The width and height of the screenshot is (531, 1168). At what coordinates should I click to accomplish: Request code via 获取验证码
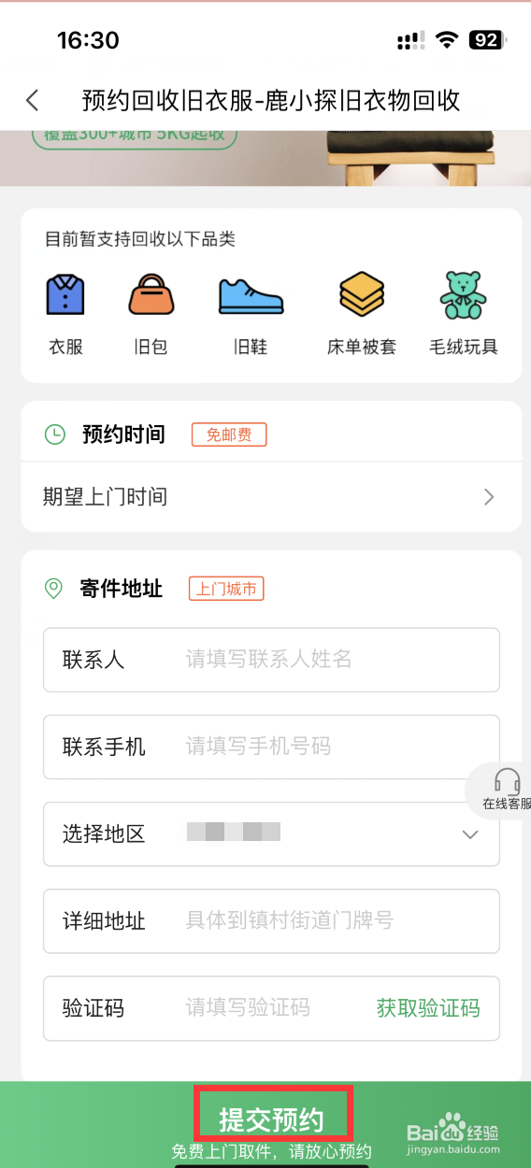click(x=428, y=1008)
